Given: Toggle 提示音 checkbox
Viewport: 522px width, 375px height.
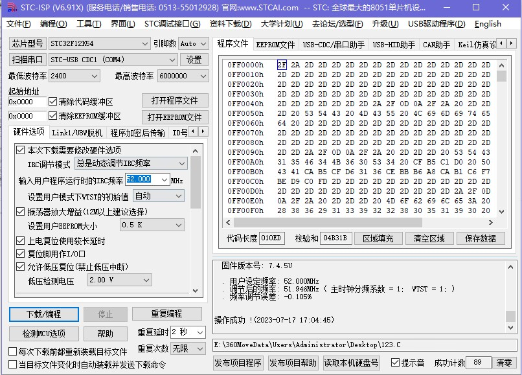Looking at the screenshot, I should (395, 362).
